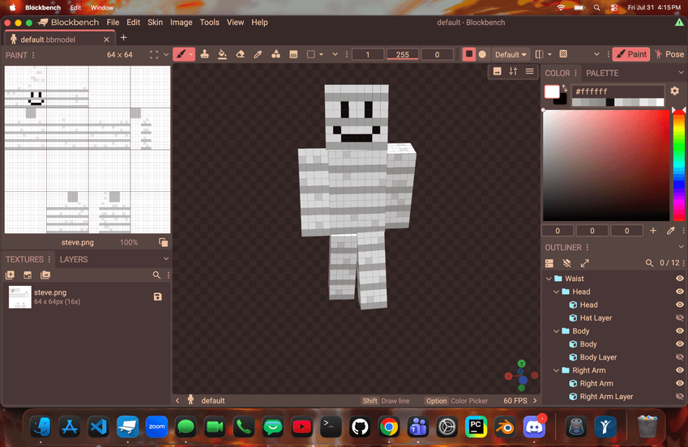Select the Draw Shape tool
Viewport: 688px width, 447px height.
[276, 54]
